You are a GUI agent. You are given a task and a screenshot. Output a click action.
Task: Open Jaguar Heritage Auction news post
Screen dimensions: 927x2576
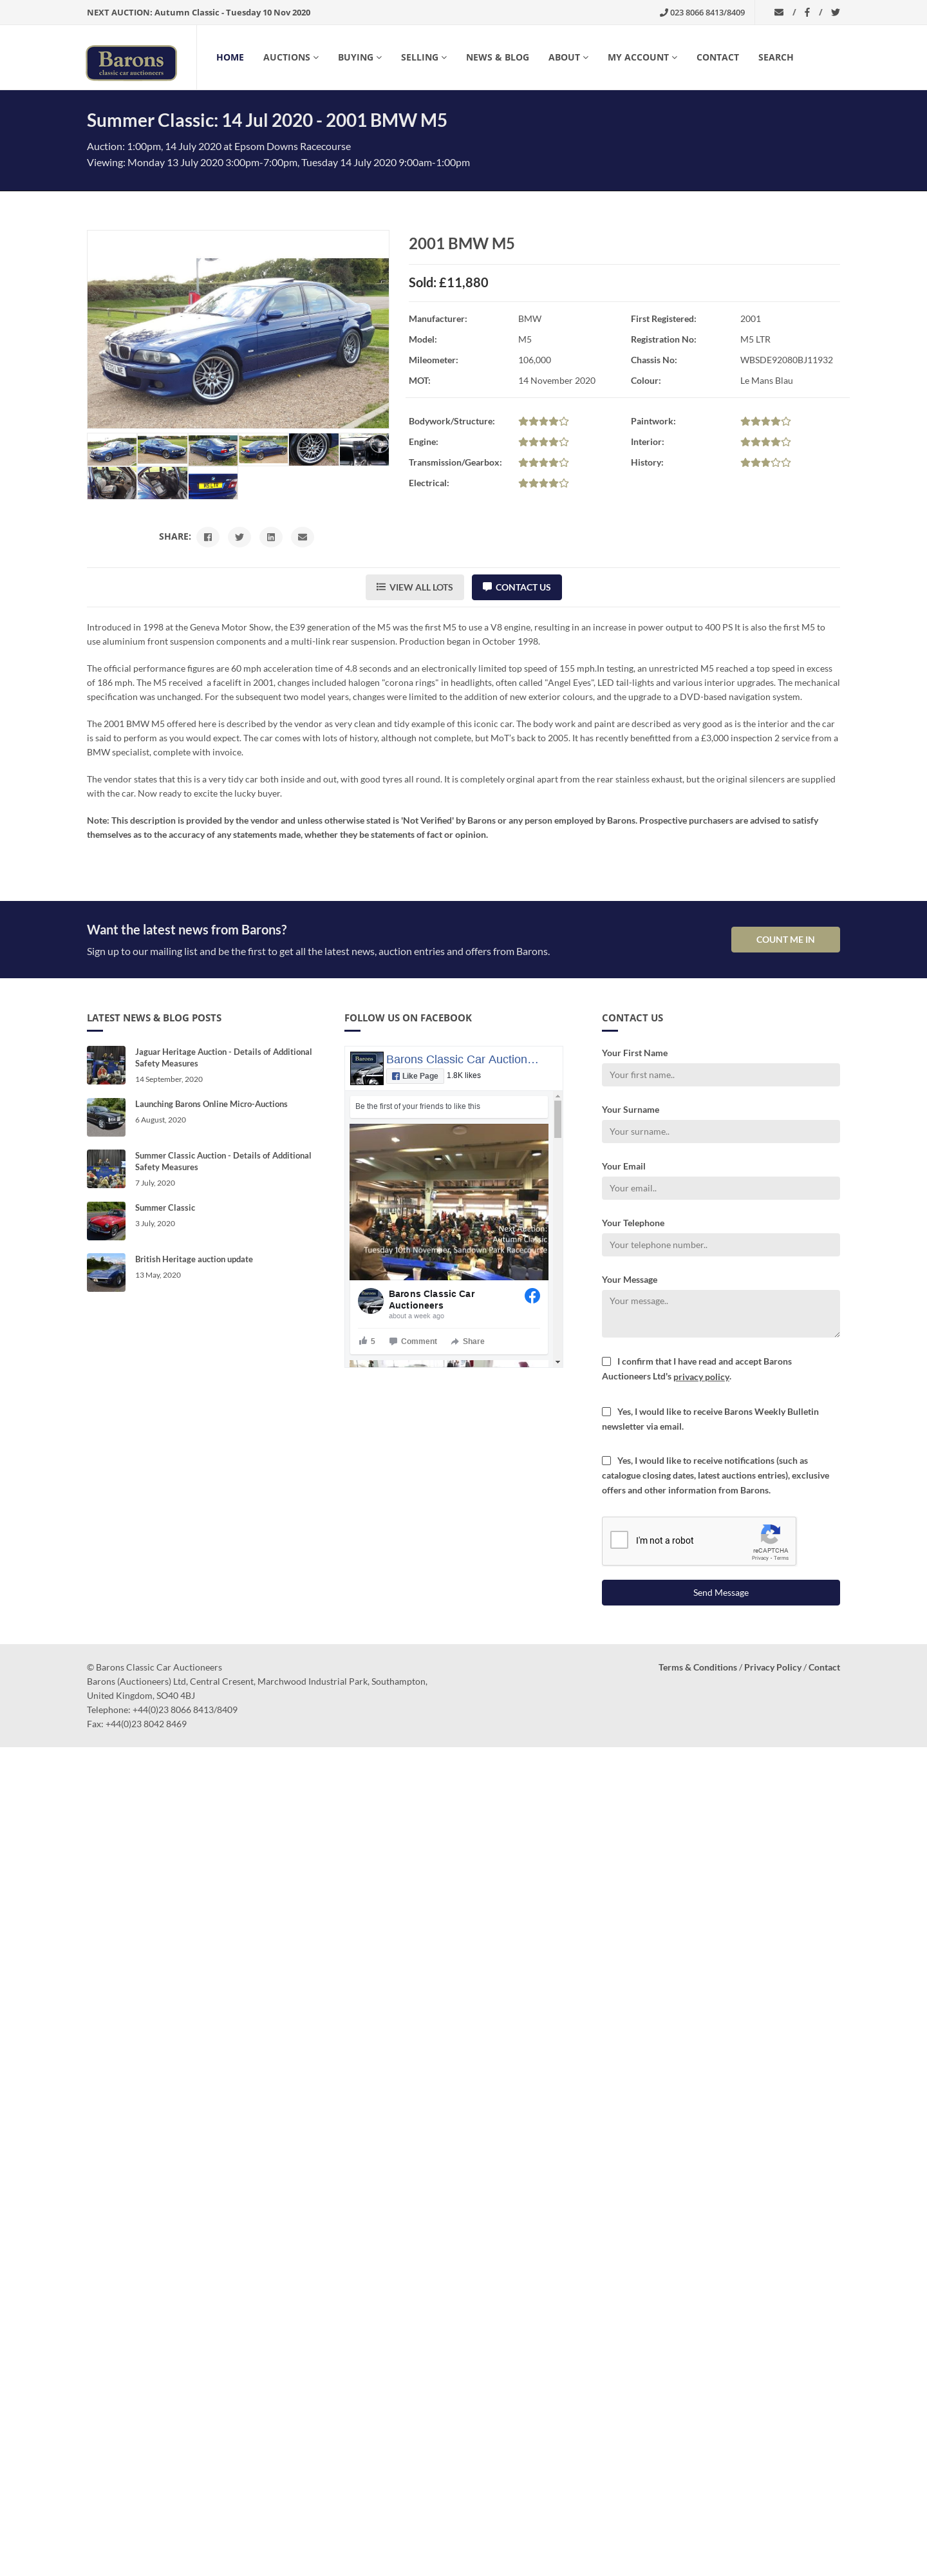coord(223,1057)
